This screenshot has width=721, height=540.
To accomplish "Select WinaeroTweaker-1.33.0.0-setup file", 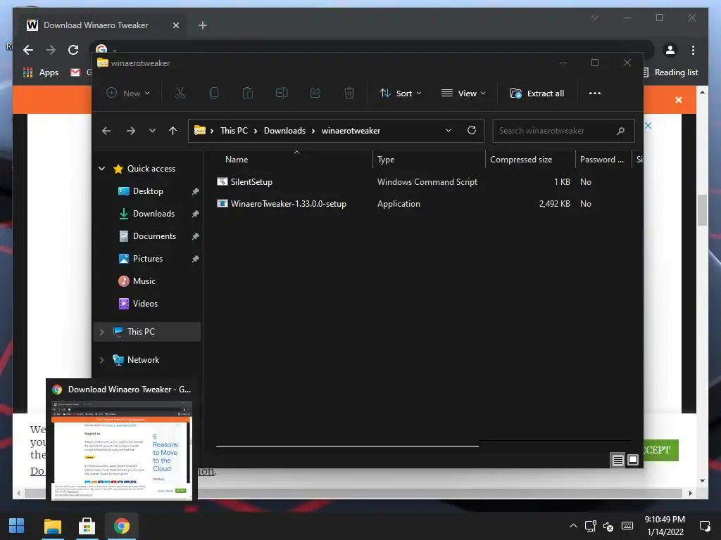I will (288, 203).
